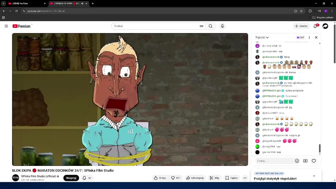
Task: Open browser extensions puzzle icon
Action: tap(310, 11)
